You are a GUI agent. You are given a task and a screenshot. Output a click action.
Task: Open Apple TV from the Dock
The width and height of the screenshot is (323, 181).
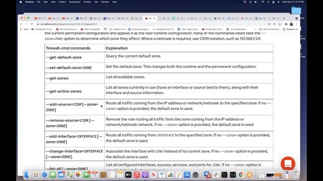click(128, 174)
